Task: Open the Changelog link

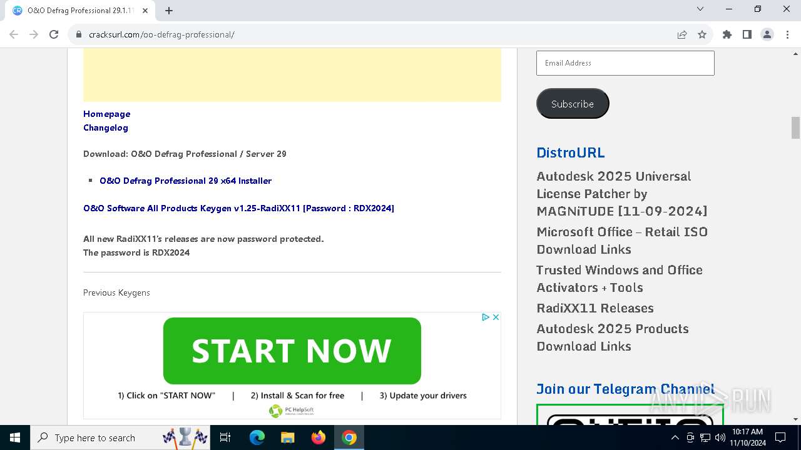Action: coord(106,127)
